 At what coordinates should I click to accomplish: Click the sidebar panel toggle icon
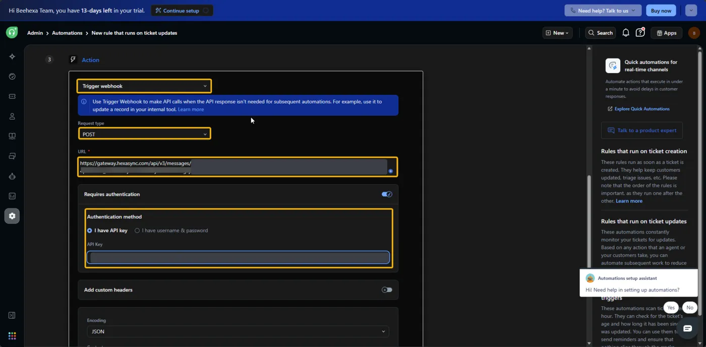pos(12,315)
